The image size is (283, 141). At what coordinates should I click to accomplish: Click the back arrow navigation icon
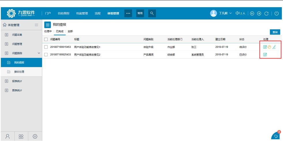[252, 13]
